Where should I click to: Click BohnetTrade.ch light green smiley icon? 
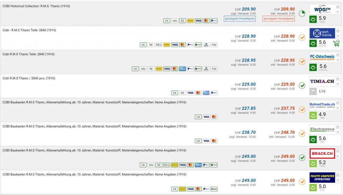313,115
